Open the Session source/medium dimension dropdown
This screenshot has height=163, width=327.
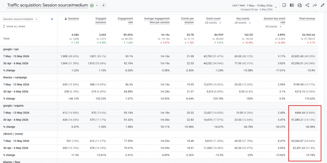[20, 19]
